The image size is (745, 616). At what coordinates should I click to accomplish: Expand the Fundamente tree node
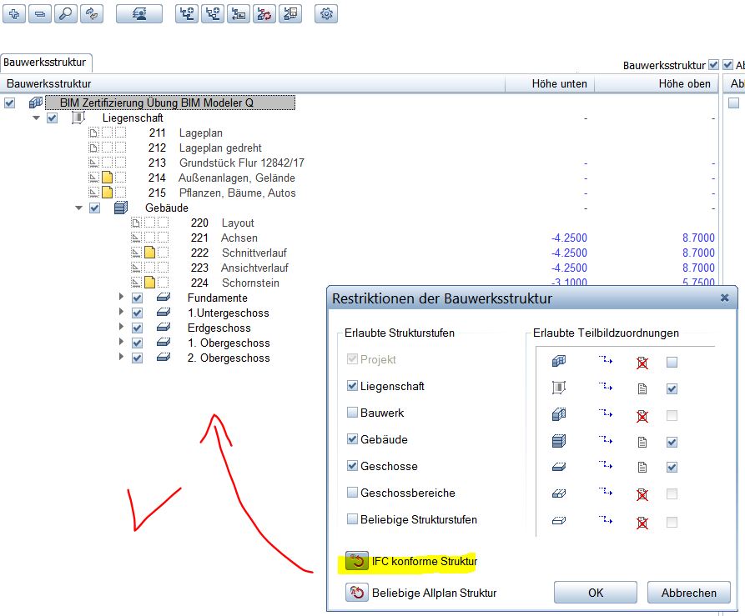pyautogui.click(x=121, y=298)
